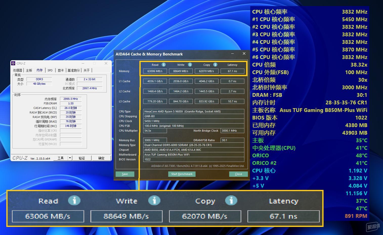This screenshot has width=383, height=235.
Task: Click the CPU-Z 北桥频率 value 2997.4 MHz
Action: (x=90, y=88)
